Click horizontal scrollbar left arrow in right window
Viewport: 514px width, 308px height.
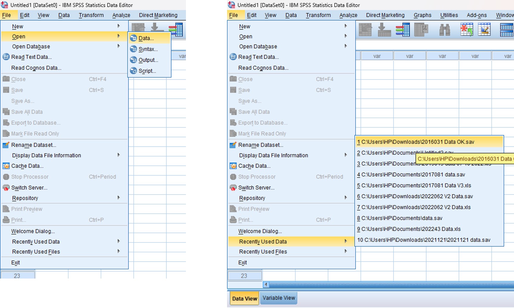point(266,285)
